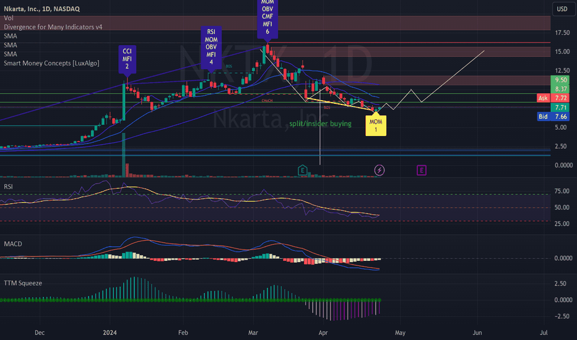Click the green 8.37 price label
This screenshot has height=340, width=577.
point(560,89)
